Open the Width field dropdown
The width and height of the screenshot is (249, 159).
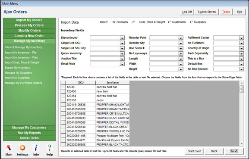[181, 64]
